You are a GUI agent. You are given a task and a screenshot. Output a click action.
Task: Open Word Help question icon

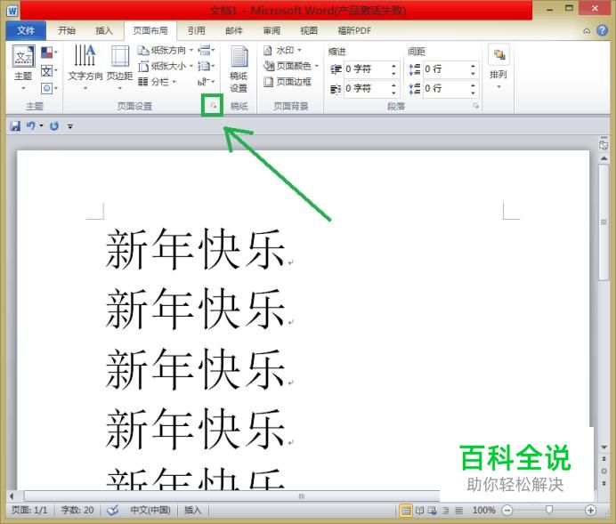(602, 30)
